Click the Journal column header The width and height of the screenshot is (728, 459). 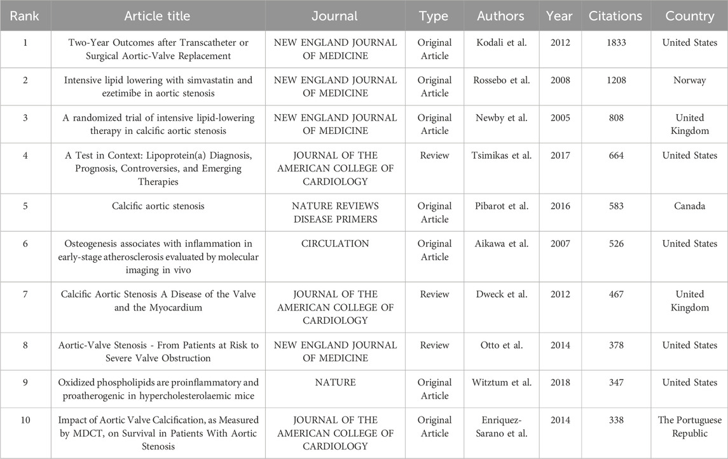334,16
